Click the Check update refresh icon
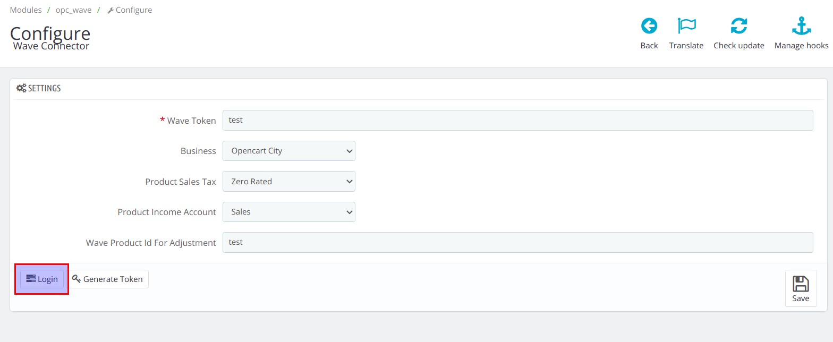 (739, 25)
